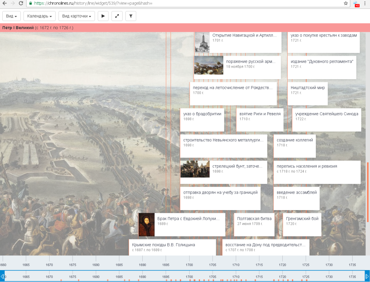Click the browser back arrow
The height and width of the screenshot is (282, 370).
[x=5, y=3]
